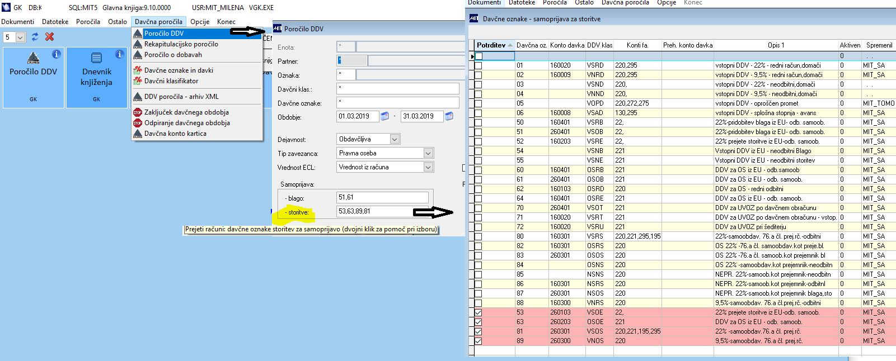The width and height of the screenshot is (896, 361).
Task: Untick the checkbox for row 53
Action: point(479,312)
